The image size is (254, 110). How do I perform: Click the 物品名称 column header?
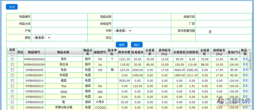[x=63, y=52]
